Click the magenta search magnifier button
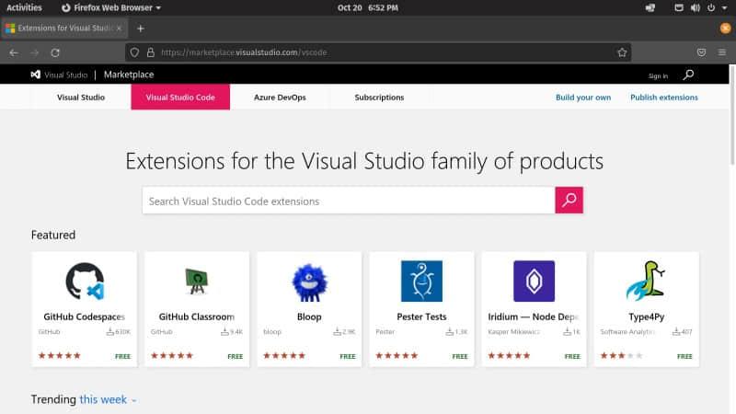This screenshot has height=414, width=736. click(569, 201)
